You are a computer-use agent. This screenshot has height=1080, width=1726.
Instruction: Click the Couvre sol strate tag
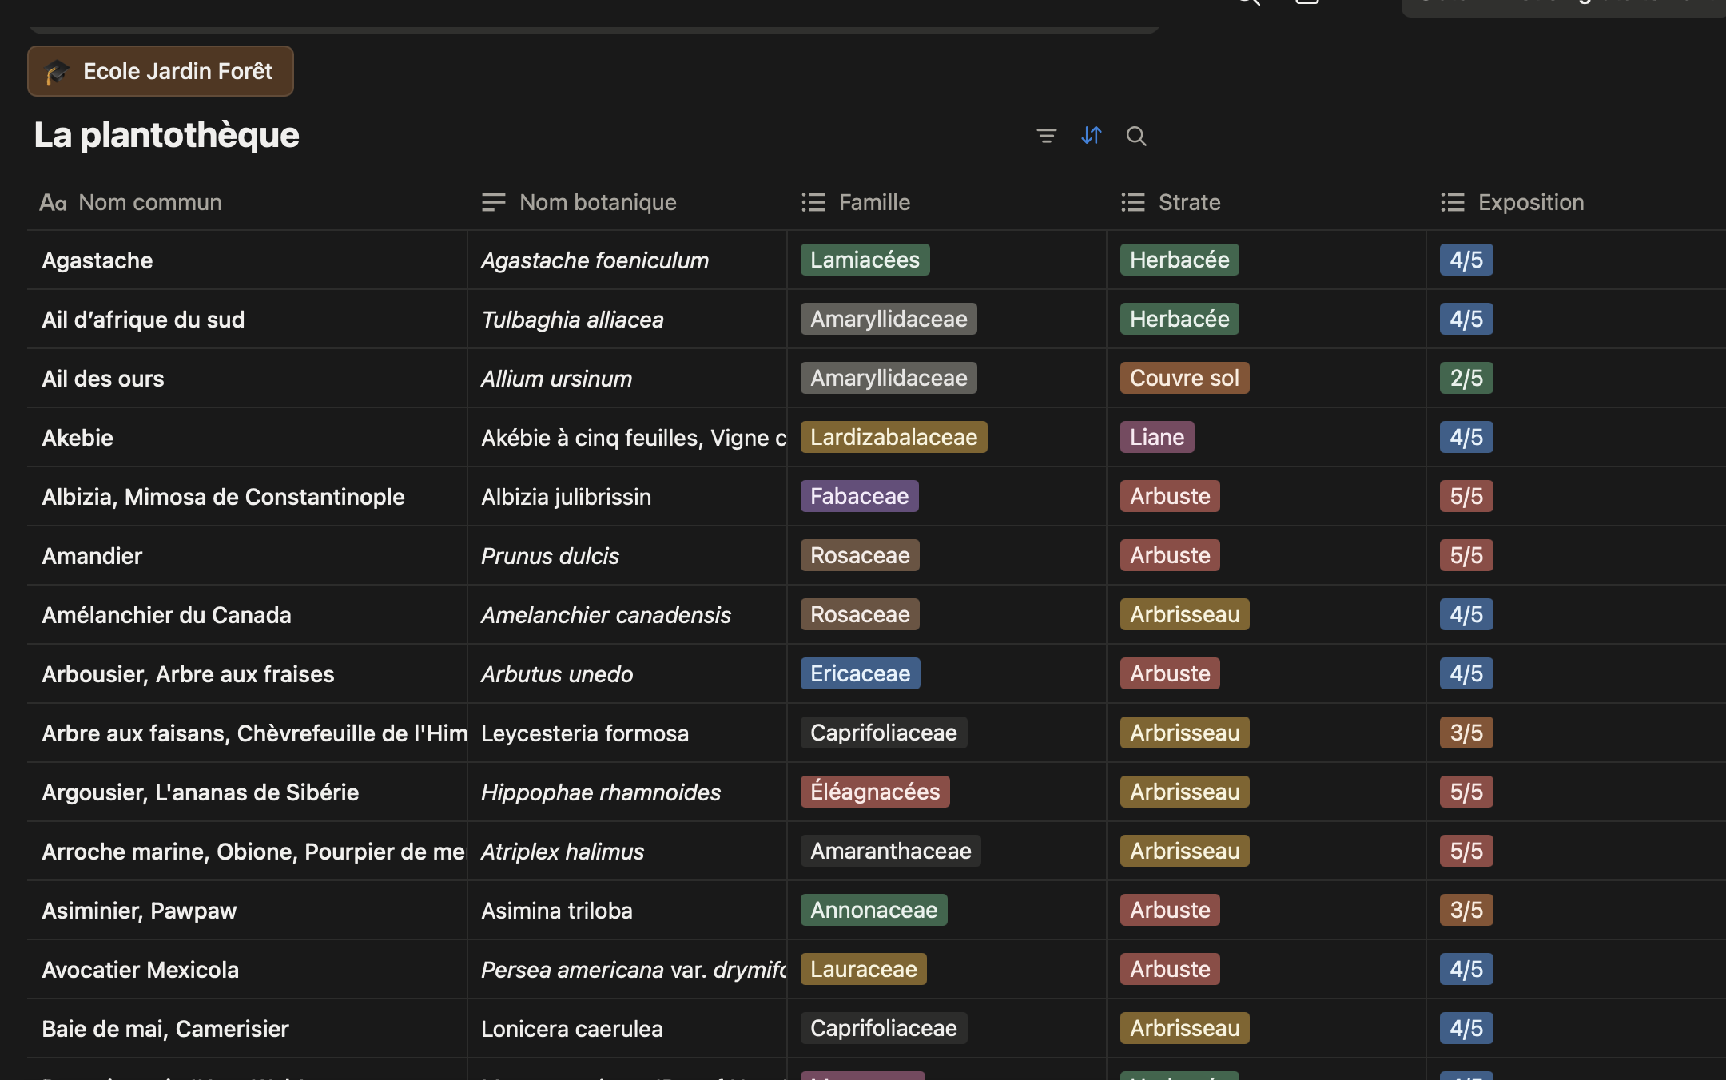1184,379
